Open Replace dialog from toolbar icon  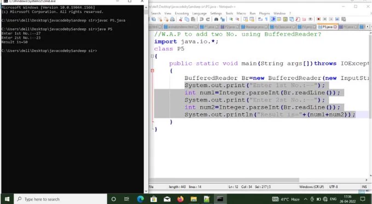pyautogui.click(x=223, y=19)
